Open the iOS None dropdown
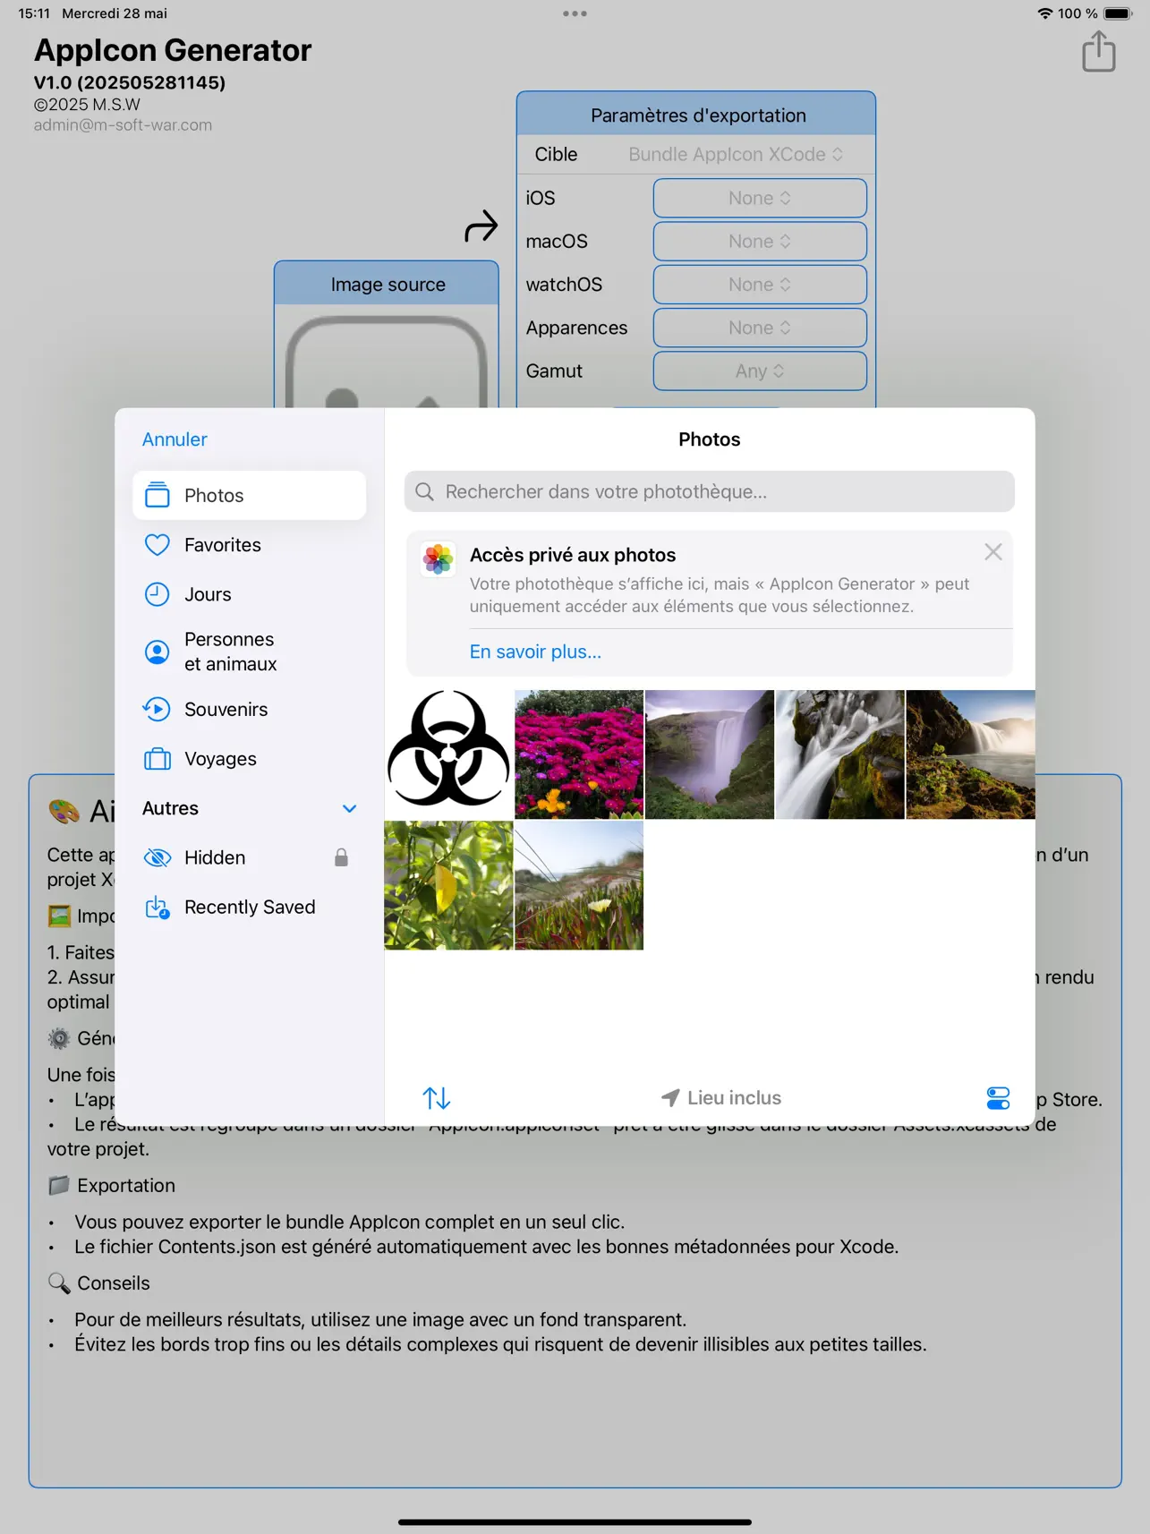Viewport: 1150px width, 1534px height. 760,198
